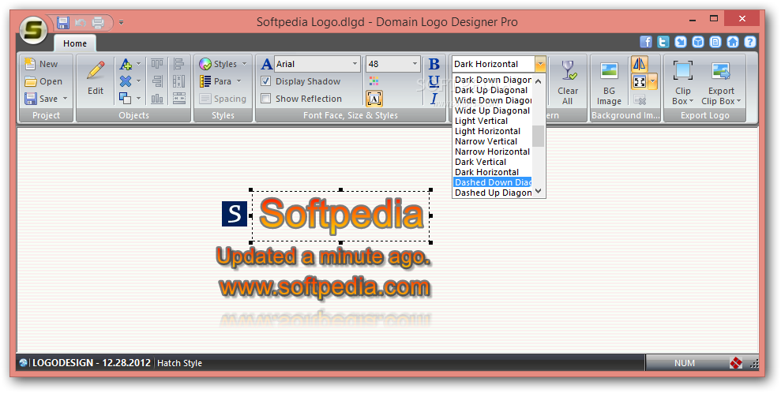The image size is (781, 393).
Task: Select Dark Down Diagonal pattern
Action: [493, 80]
